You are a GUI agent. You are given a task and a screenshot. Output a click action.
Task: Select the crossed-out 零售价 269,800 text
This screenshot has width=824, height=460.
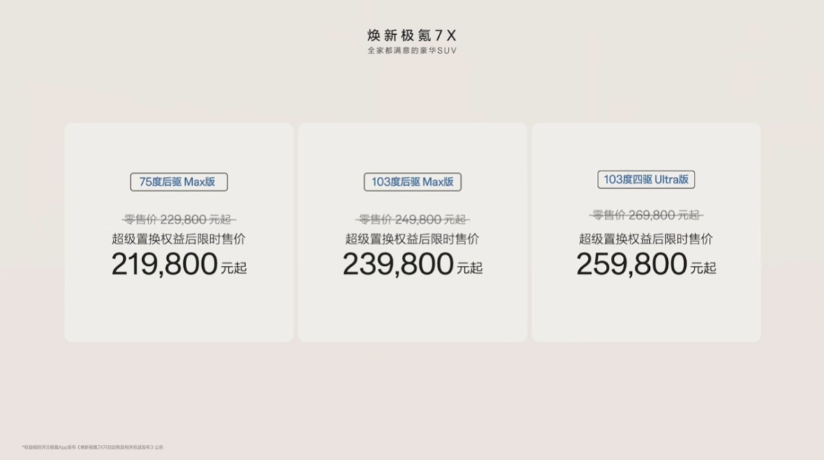[x=646, y=215]
